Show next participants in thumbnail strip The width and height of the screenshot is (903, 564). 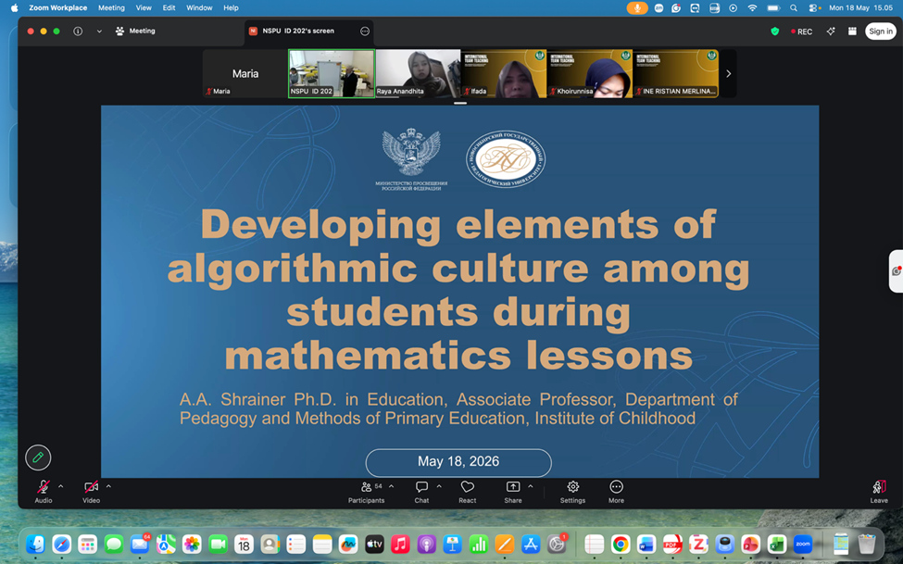pyautogui.click(x=729, y=74)
